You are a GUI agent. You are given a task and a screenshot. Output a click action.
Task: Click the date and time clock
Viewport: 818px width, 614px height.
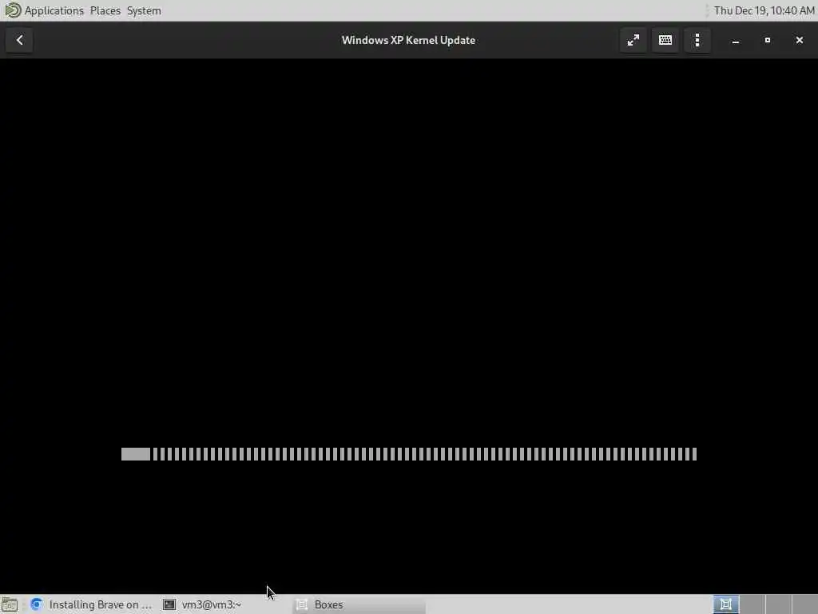point(764,10)
